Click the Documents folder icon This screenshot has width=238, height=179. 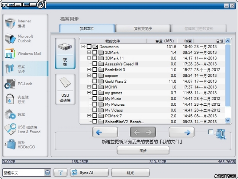[95, 47]
